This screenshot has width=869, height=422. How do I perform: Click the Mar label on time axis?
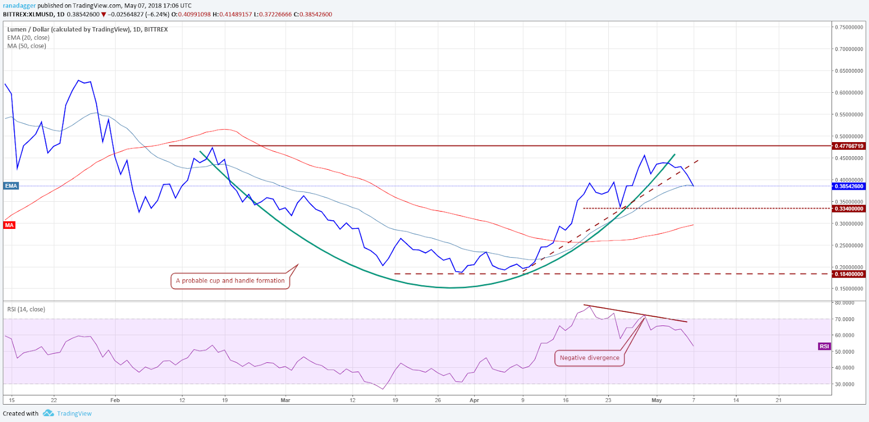click(285, 400)
